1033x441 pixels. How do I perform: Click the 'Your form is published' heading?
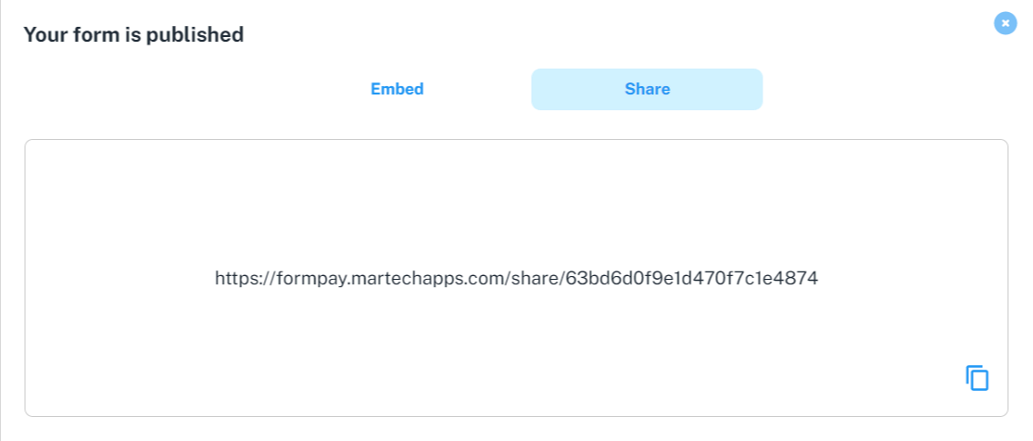click(133, 35)
